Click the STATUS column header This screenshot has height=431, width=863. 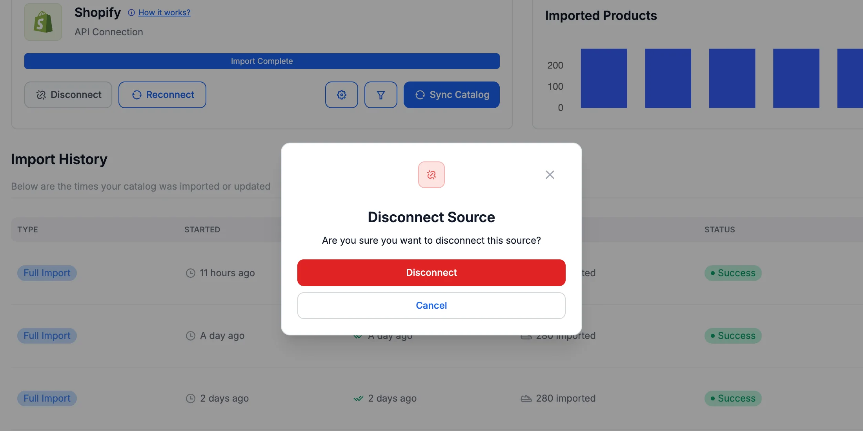pyautogui.click(x=720, y=230)
